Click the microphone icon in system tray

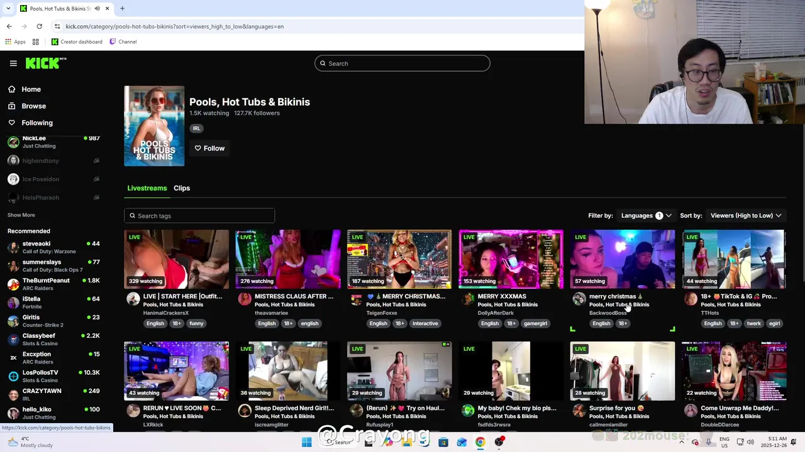tap(709, 442)
